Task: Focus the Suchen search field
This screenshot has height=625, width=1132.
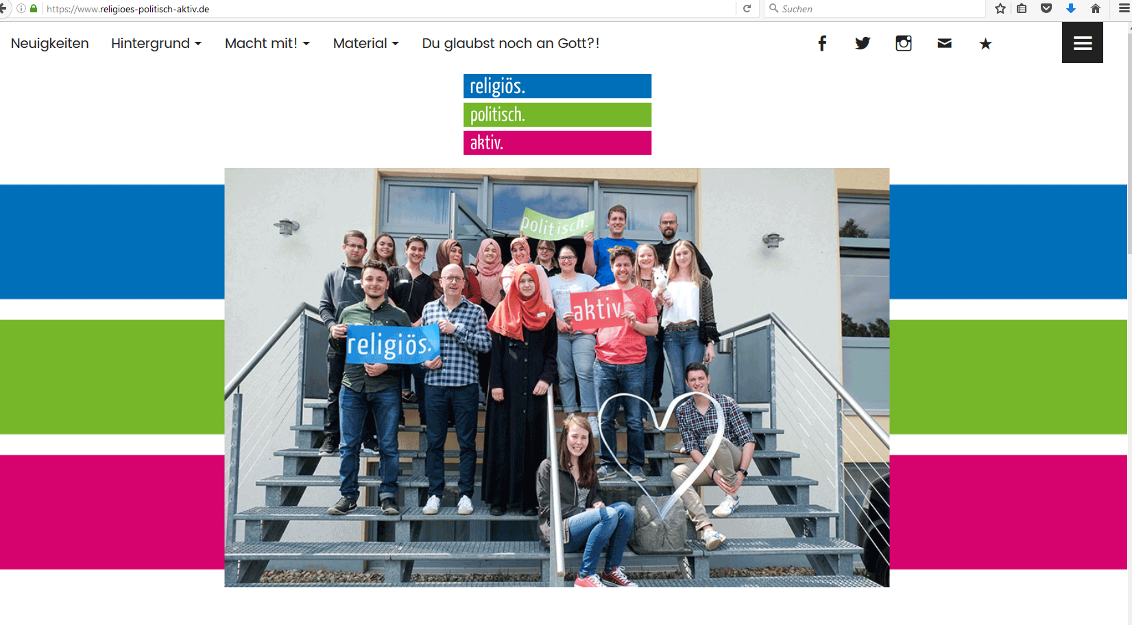Action: pyautogui.click(x=875, y=8)
